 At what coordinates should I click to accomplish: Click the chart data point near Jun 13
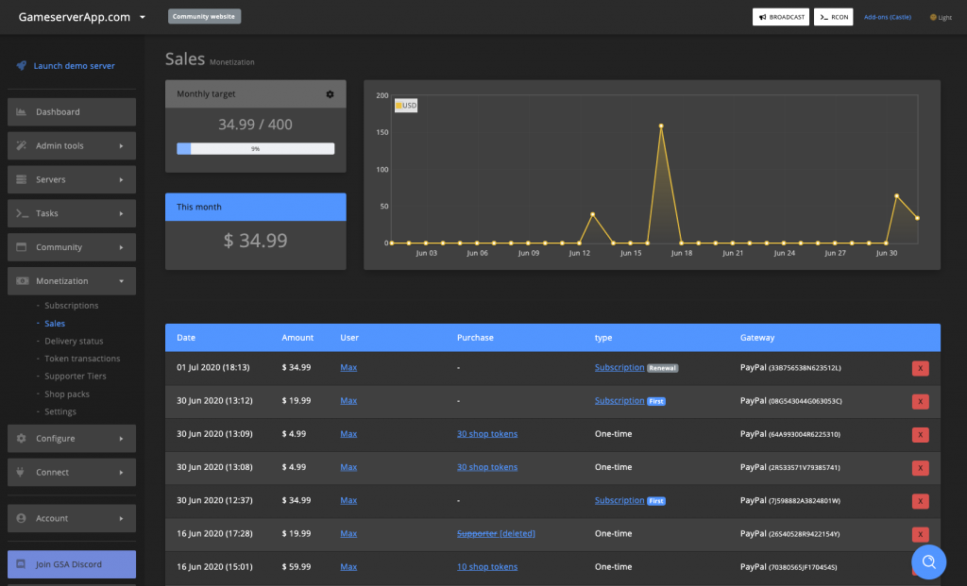(593, 214)
